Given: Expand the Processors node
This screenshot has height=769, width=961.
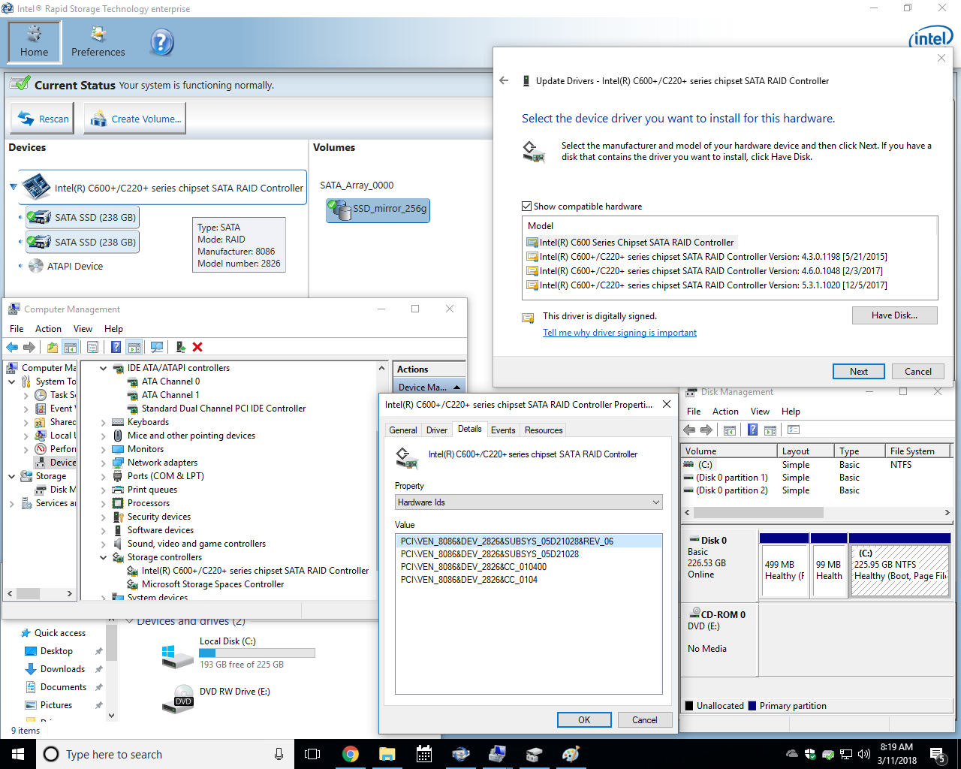Looking at the screenshot, I should tap(104, 503).
